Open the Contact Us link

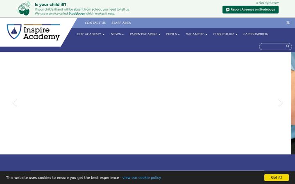pos(95,23)
